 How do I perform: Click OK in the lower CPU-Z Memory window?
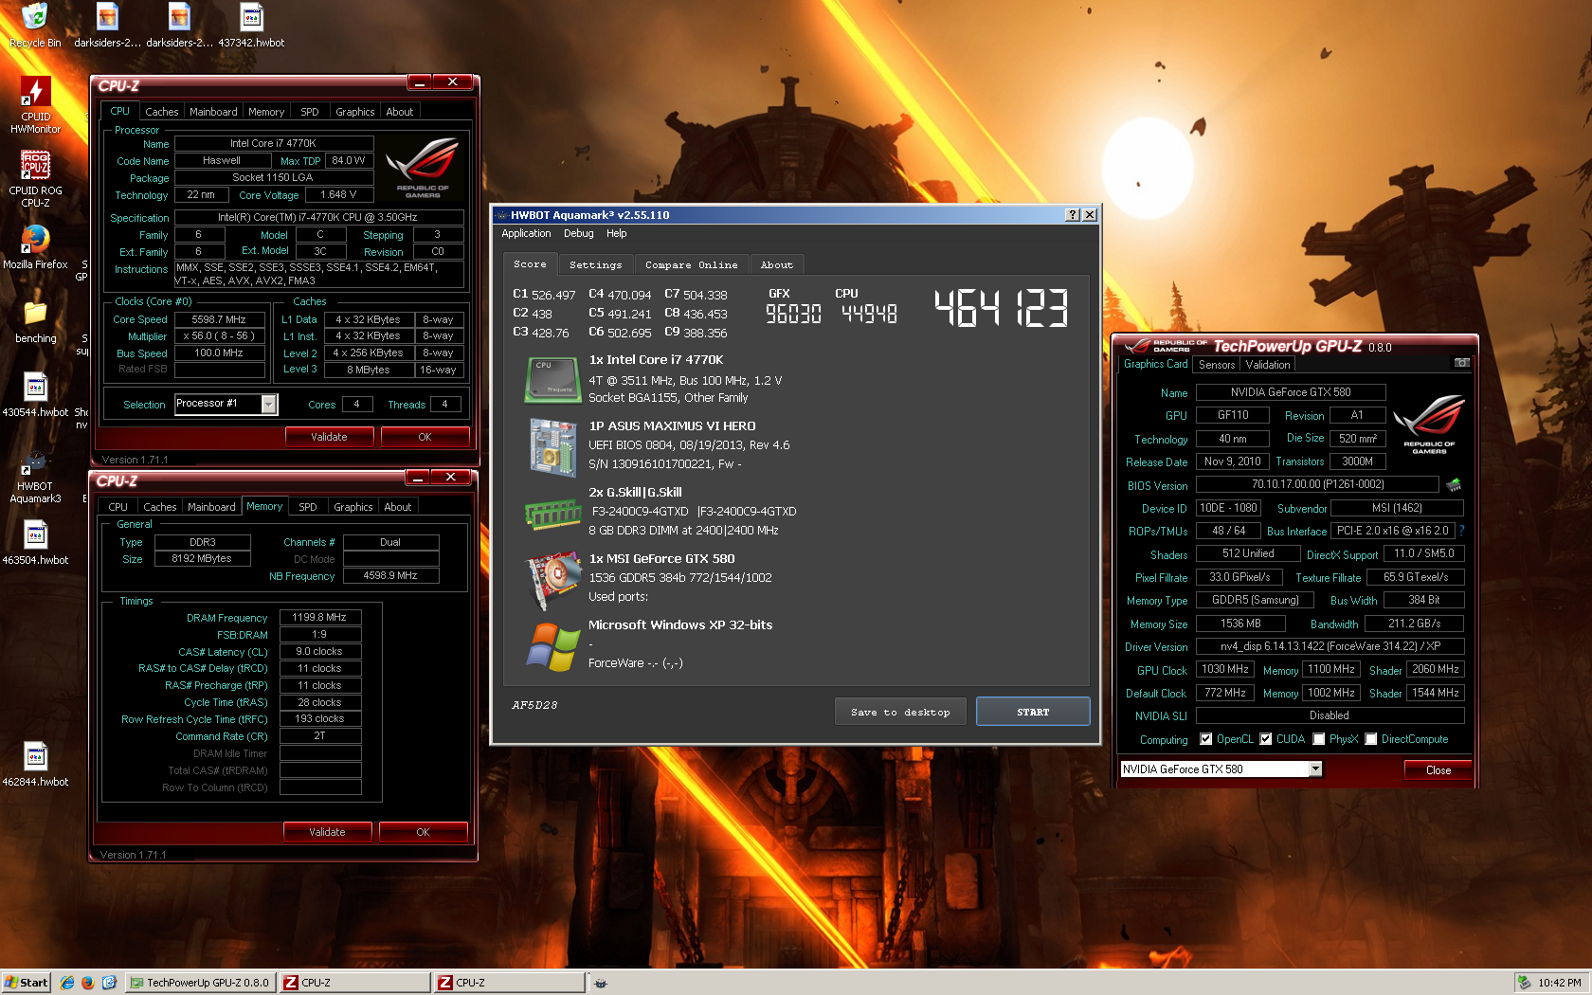423,832
